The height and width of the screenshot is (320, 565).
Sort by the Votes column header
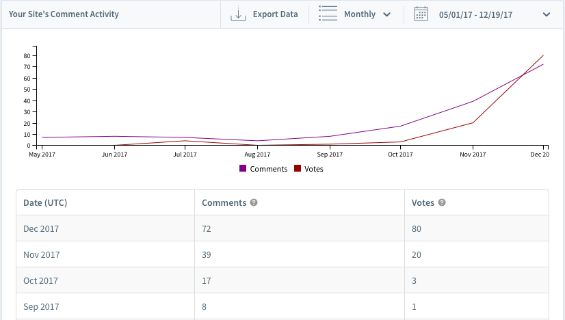coord(423,203)
